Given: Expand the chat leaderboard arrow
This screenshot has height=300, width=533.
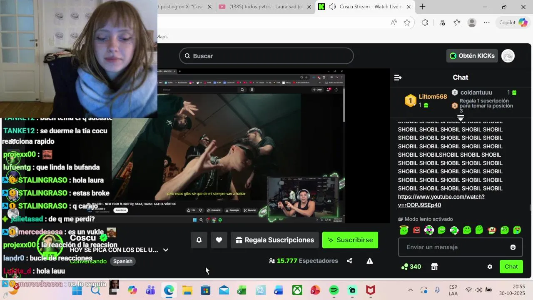Looking at the screenshot, I should coord(461,118).
